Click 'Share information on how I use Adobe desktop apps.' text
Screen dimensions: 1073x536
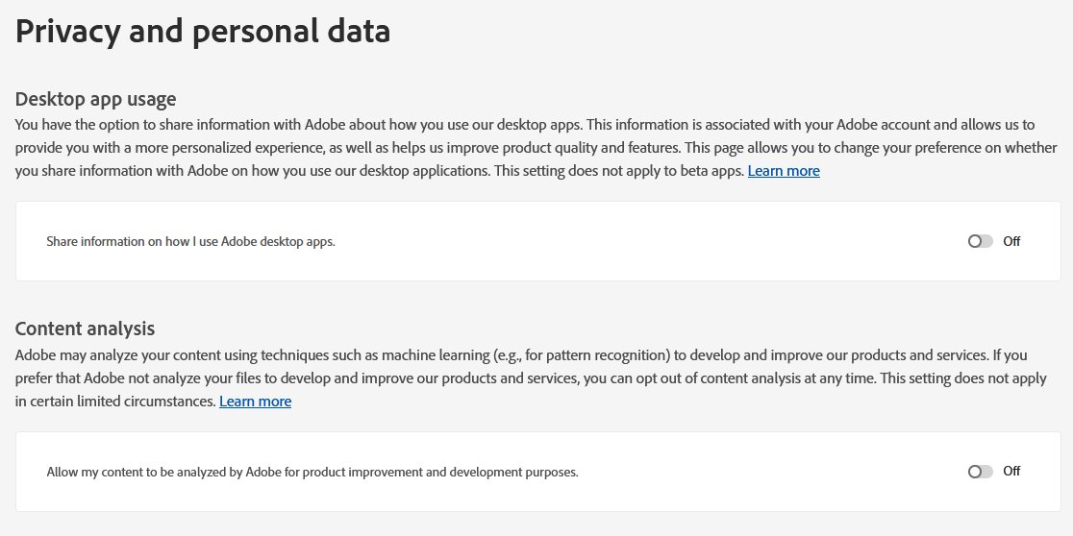tap(191, 241)
